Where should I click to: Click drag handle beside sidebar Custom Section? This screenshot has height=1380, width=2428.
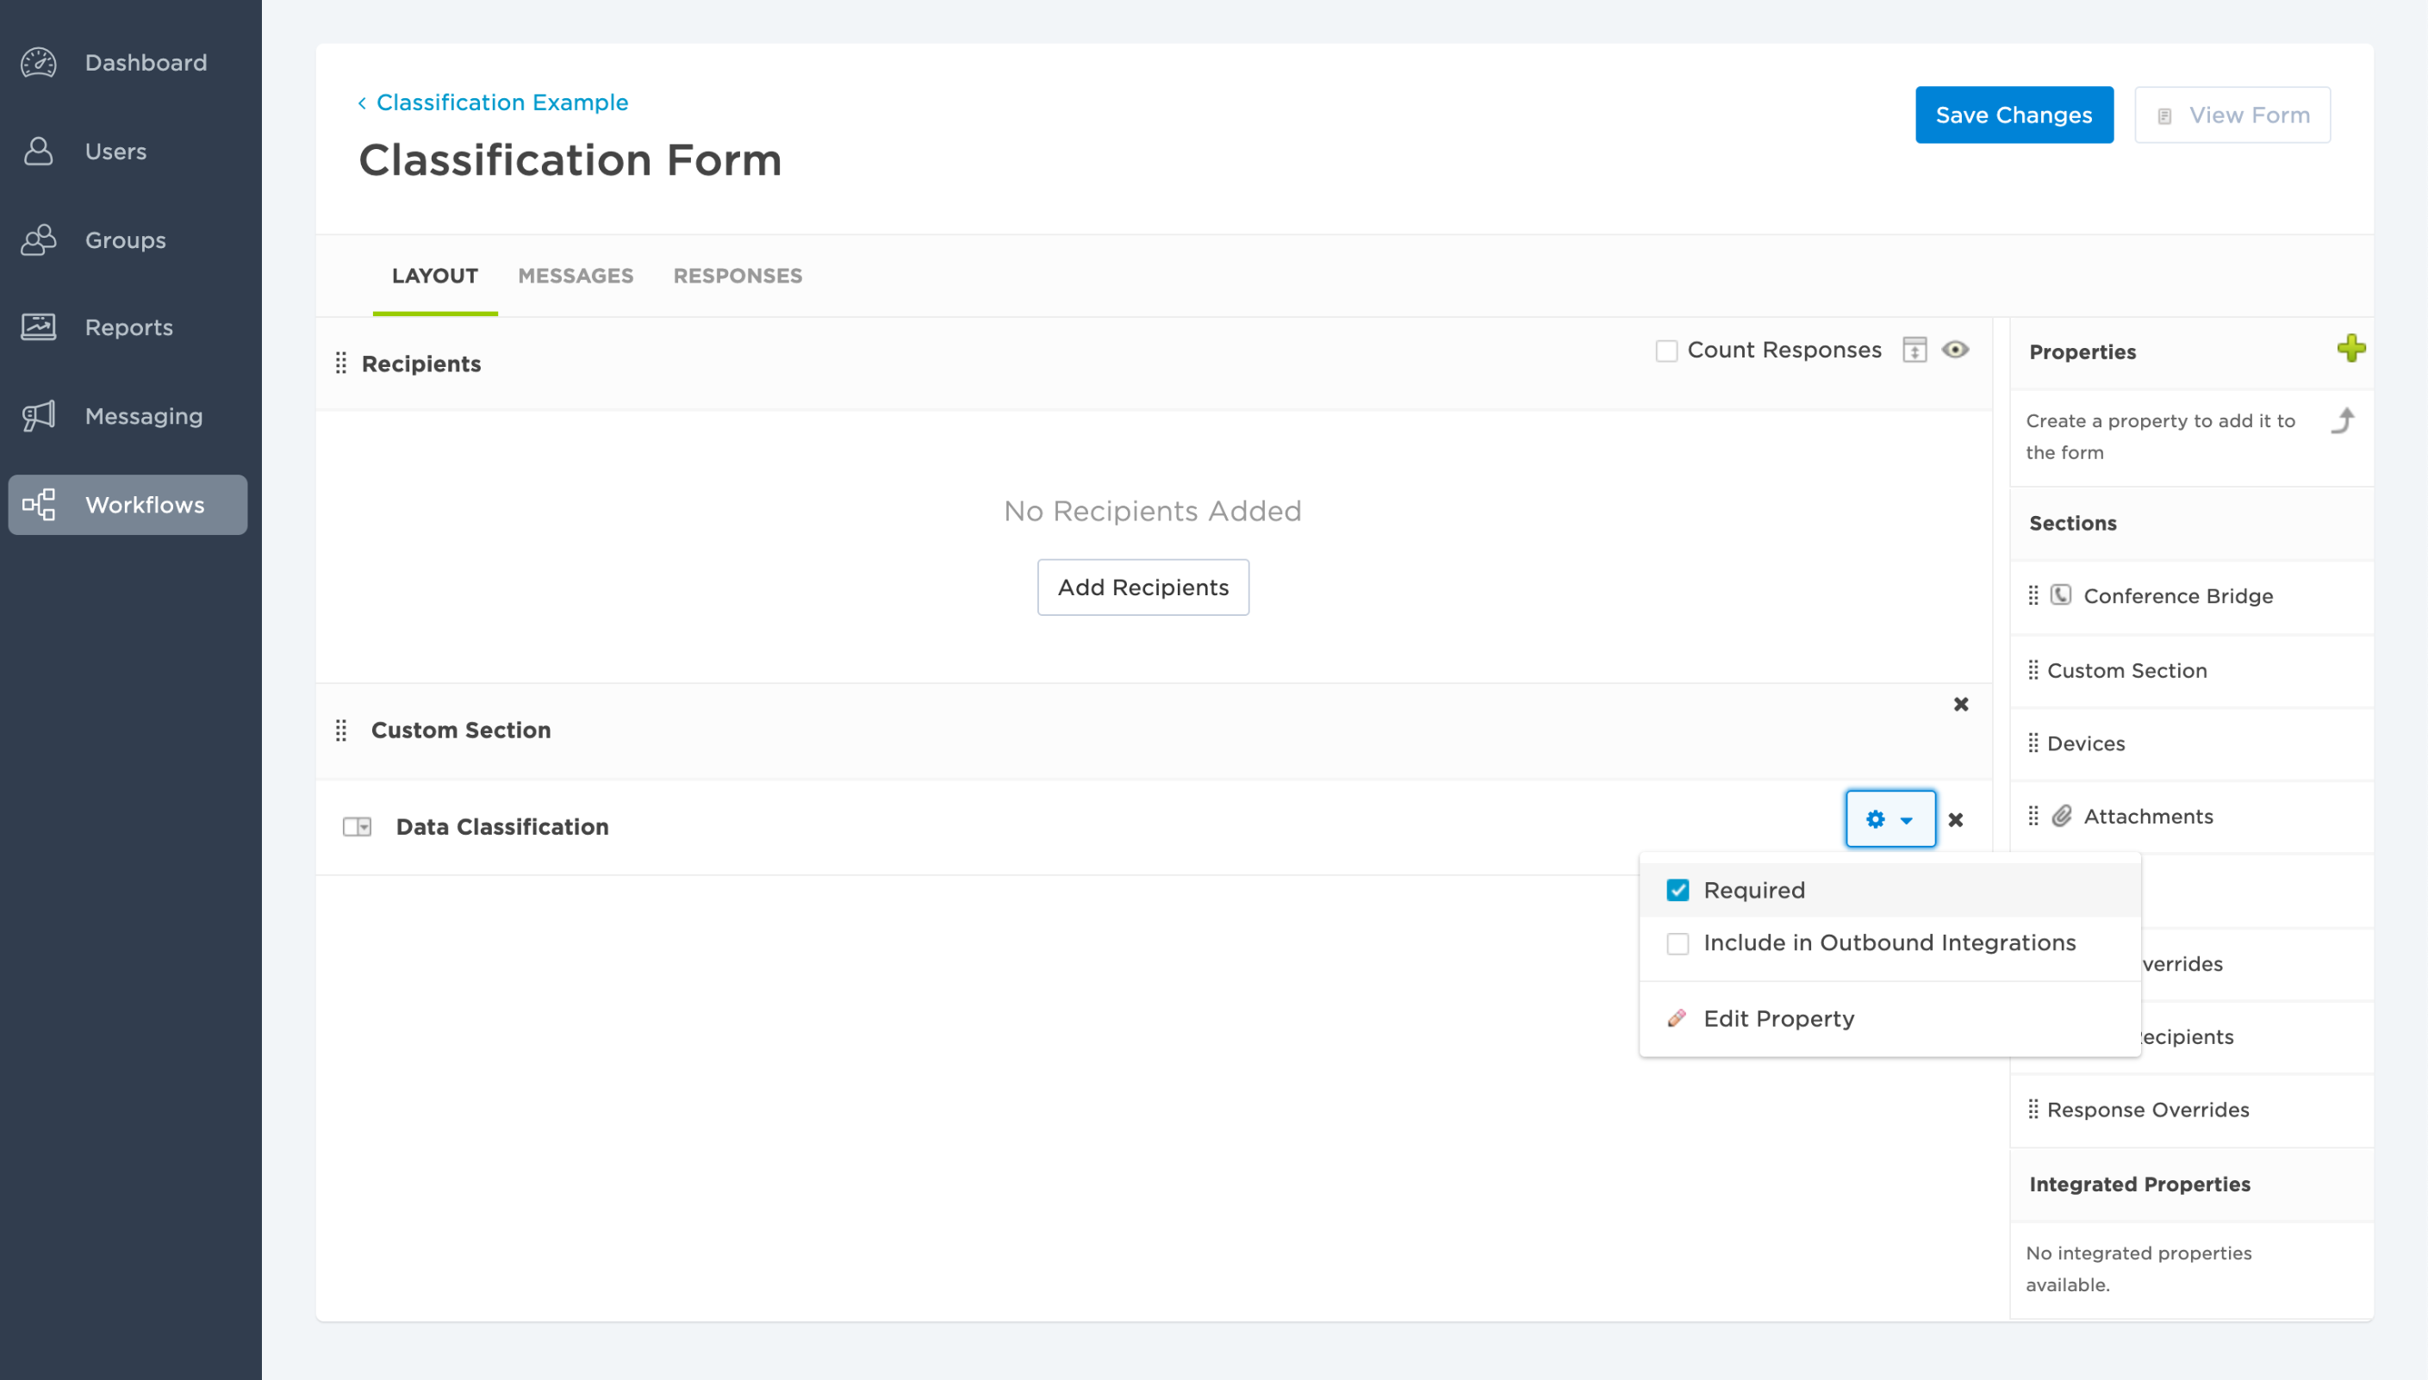2033,670
